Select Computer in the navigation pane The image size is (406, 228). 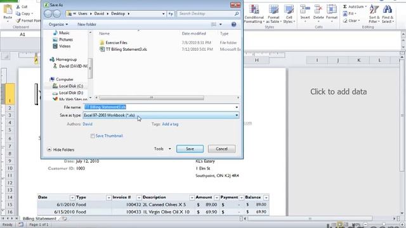[x=62, y=79]
